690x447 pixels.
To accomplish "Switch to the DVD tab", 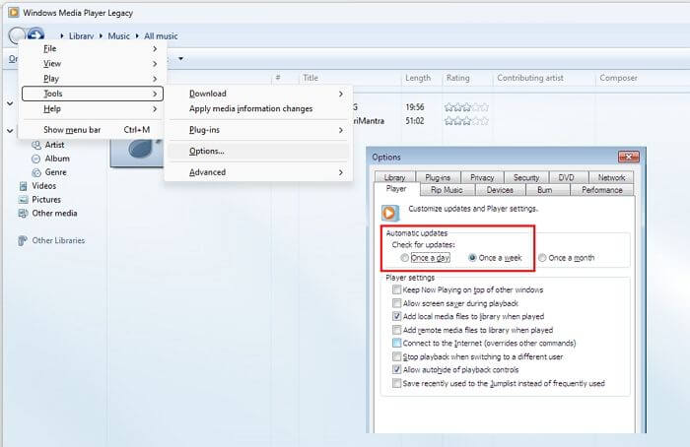I will coord(567,177).
